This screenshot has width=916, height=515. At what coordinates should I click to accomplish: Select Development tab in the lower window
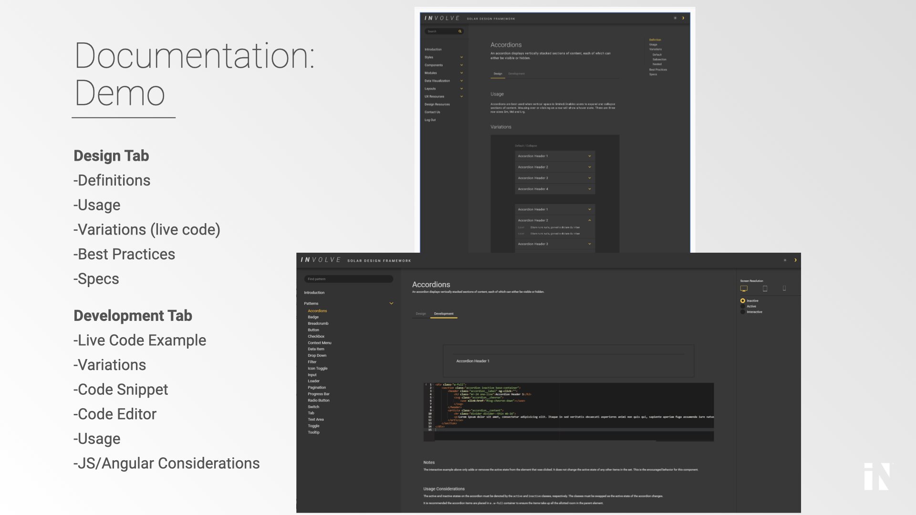[x=444, y=314]
